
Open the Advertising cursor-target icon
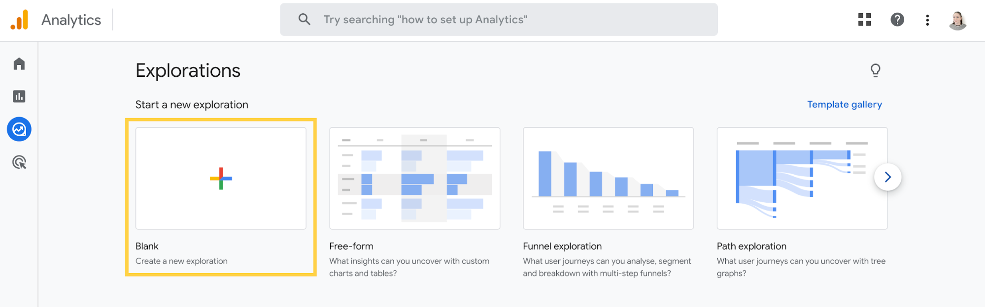(x=19, y=162)
